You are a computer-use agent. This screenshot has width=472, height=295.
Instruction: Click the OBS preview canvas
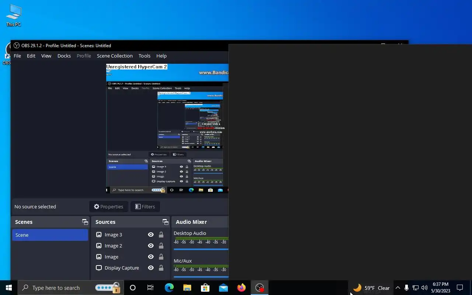(167, 128)
